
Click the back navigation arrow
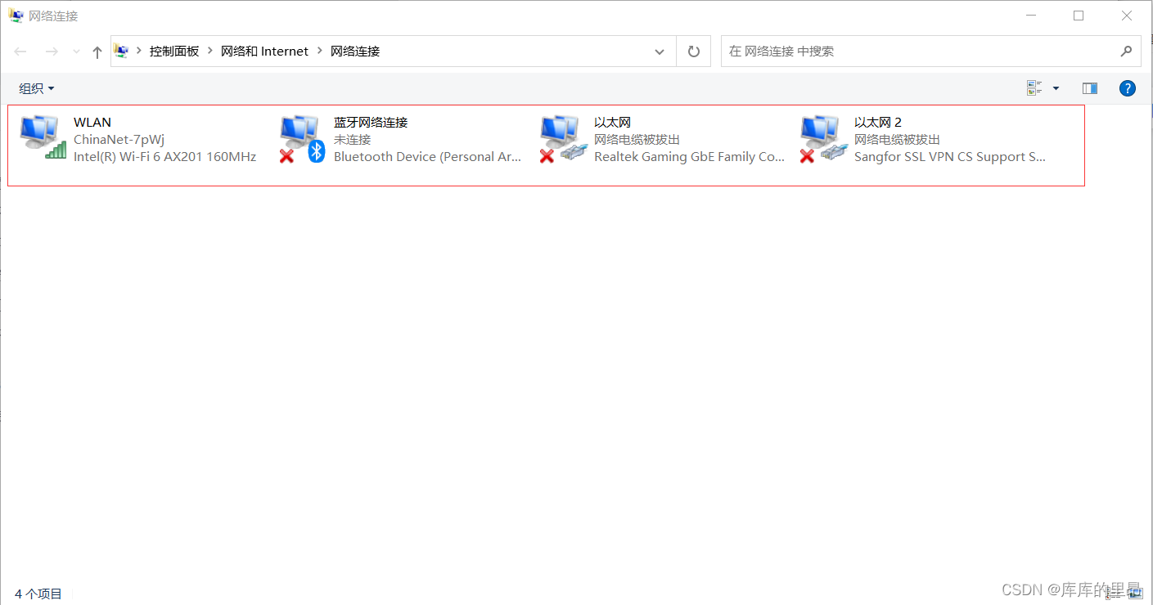coord(20,51)
